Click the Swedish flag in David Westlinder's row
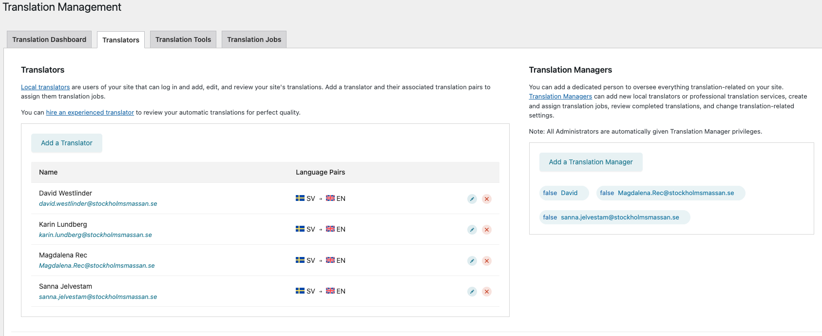Screen dimensions: 822x336 pos(300,198)
